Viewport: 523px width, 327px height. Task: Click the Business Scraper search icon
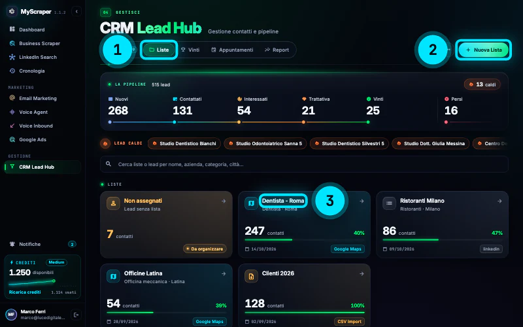click(x=12, y=43)
